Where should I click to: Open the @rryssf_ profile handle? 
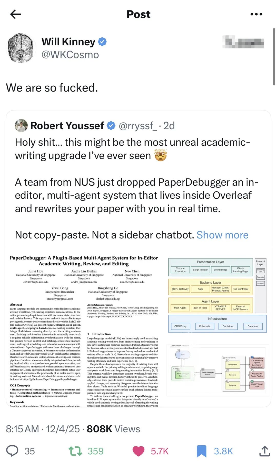tap(137, 126)
